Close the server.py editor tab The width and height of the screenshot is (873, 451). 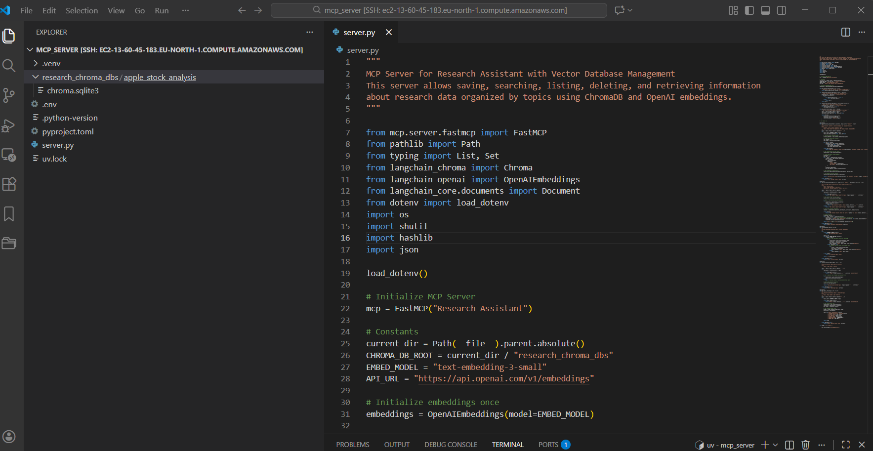[x=389, y=32]
